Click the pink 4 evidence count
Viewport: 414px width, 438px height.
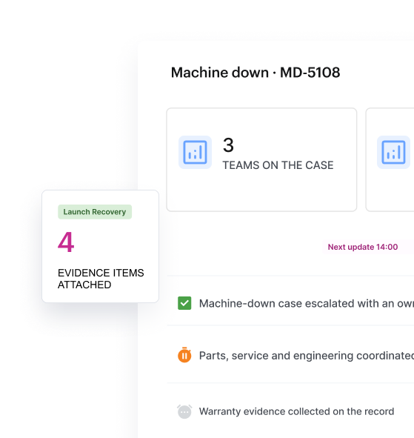point(66,242)
